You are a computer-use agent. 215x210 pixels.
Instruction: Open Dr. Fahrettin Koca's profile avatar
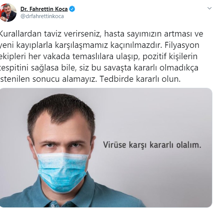tap(8, 12)
